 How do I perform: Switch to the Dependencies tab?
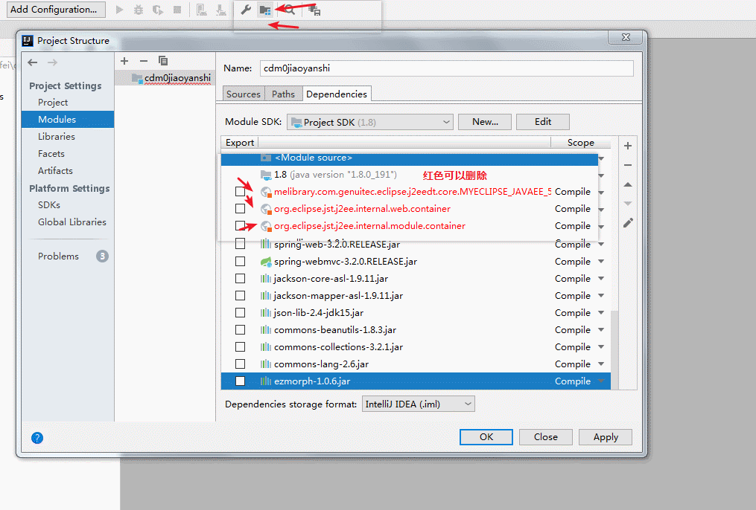[x=337, y=94]
